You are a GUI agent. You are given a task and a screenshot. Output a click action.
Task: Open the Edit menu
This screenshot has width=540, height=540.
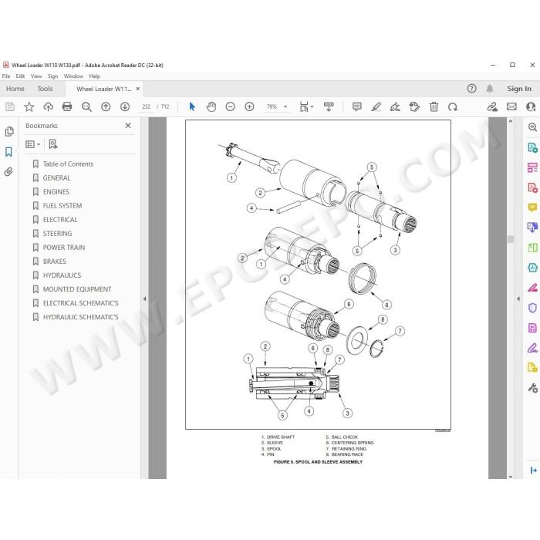(x=20, y=76)
